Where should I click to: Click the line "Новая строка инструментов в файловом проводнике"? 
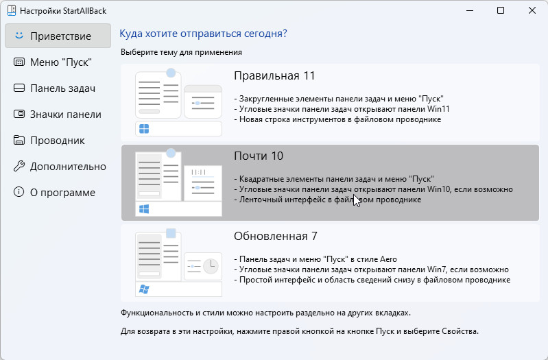337,119
